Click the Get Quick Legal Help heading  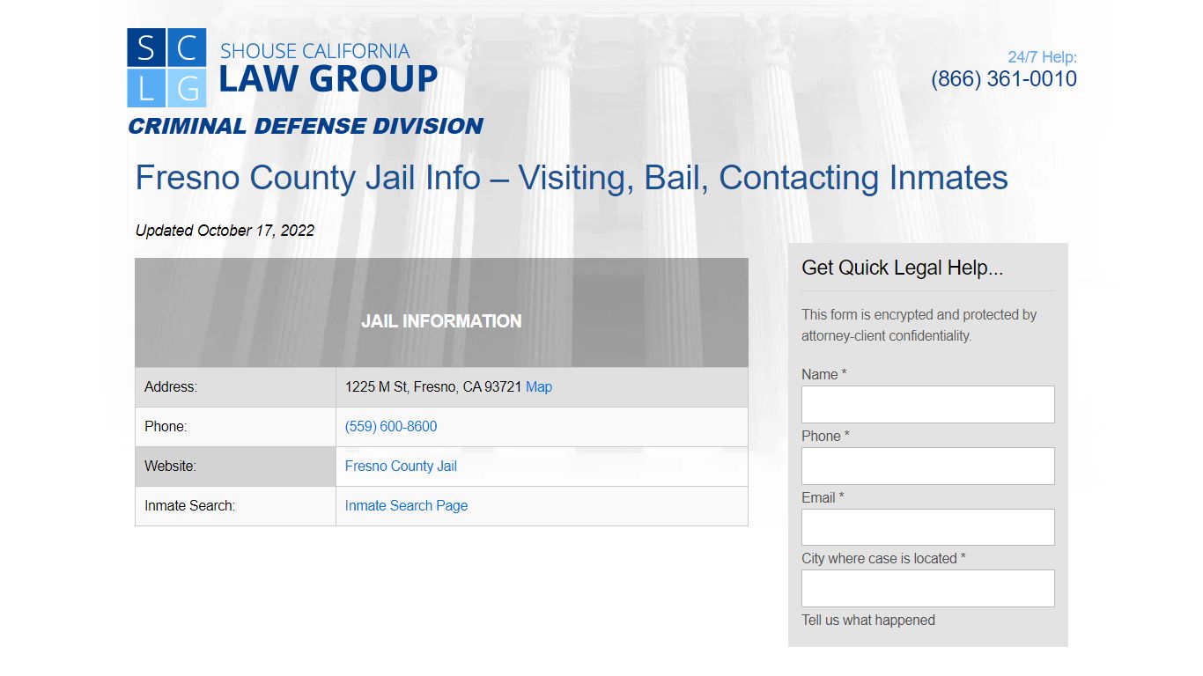coord(902,268)
